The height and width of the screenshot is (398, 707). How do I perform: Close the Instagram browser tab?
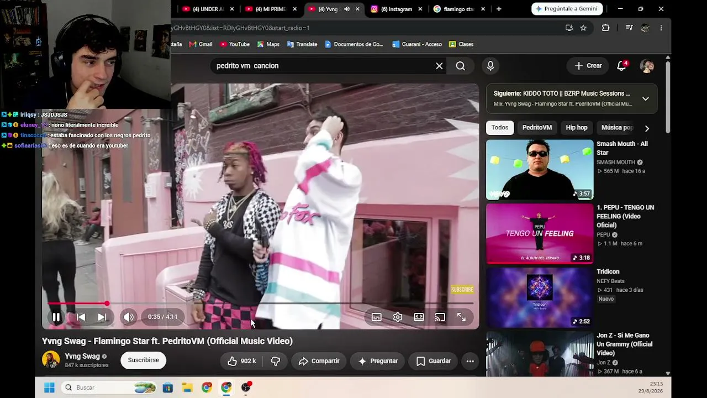click(420, 9)
